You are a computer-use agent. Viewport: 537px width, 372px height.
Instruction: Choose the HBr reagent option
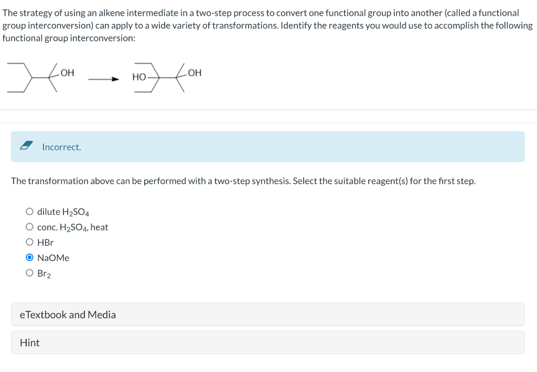pyautogui.click(x=30, y=242)
